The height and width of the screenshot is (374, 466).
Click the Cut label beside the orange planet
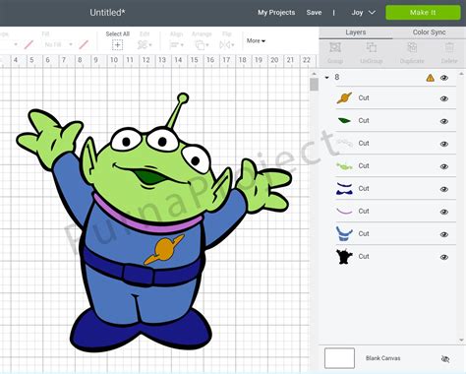pyautogui.click(x=364, y=97)
